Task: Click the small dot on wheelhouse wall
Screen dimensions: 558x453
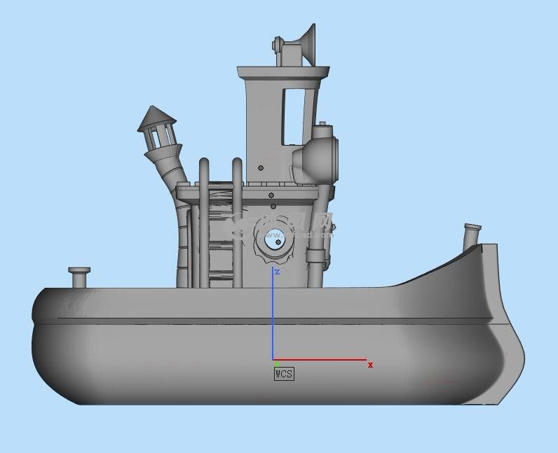Action: click(261, 168)
